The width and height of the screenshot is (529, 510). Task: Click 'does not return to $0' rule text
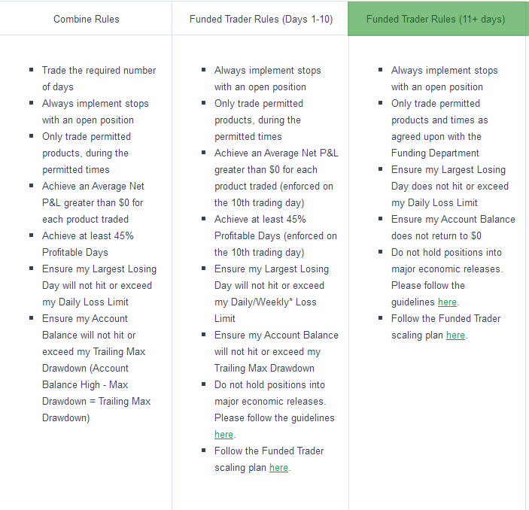click(x=436, y=235)
